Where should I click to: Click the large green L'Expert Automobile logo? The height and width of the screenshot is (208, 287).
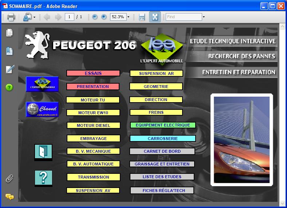tap(162, 49)
